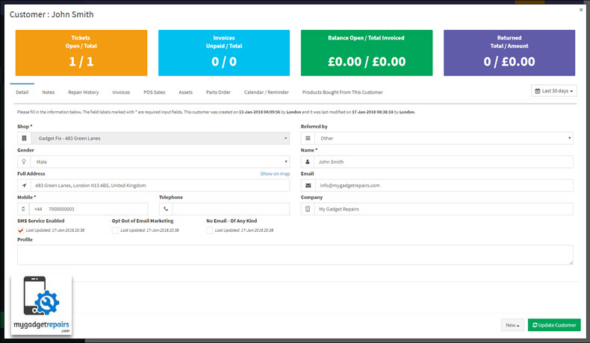Viewport: 590px width, 343px height.
Task: Click the Email input field
Action: click(x=444, y=185)
